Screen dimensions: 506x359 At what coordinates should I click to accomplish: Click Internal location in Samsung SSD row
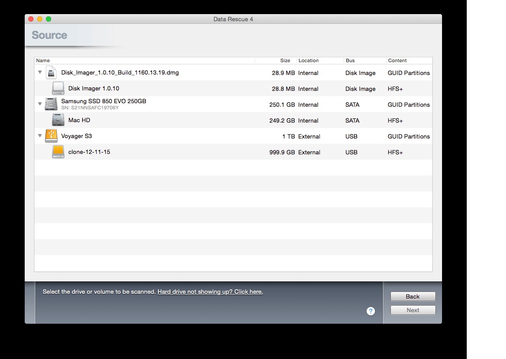pyautogui.click(x=308, y=105)
